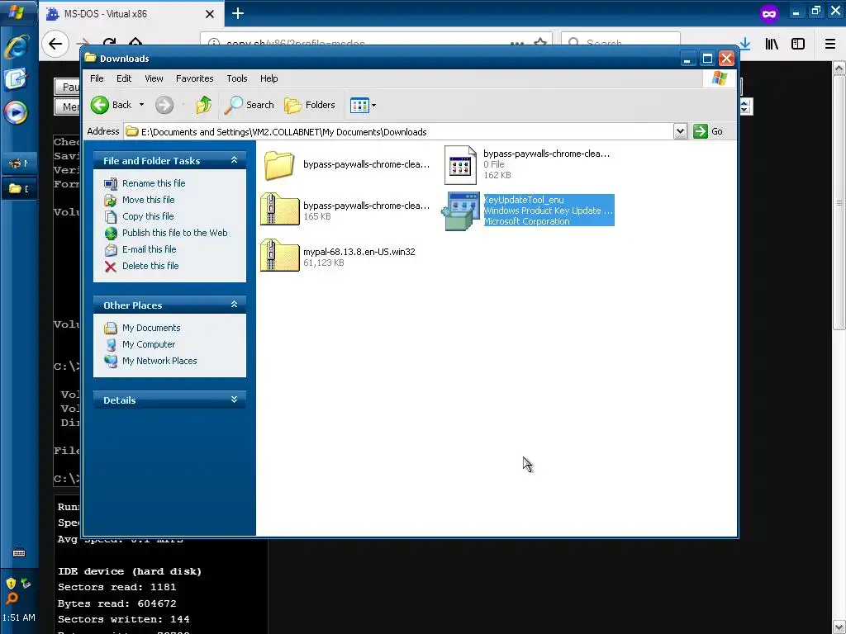Image resolution: width=846 pixels, height=634 pixels.
Task: Collapse the File and Folder Tasks panel
Action: pos(234,160)
